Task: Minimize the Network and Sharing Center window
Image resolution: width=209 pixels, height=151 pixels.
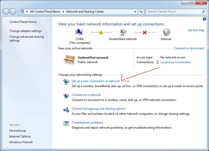Action: click(185, 3)
